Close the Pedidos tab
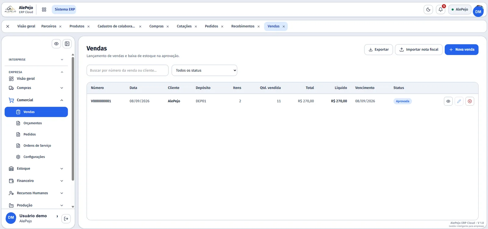Screen dimensions: 488x229 point(222,26)
